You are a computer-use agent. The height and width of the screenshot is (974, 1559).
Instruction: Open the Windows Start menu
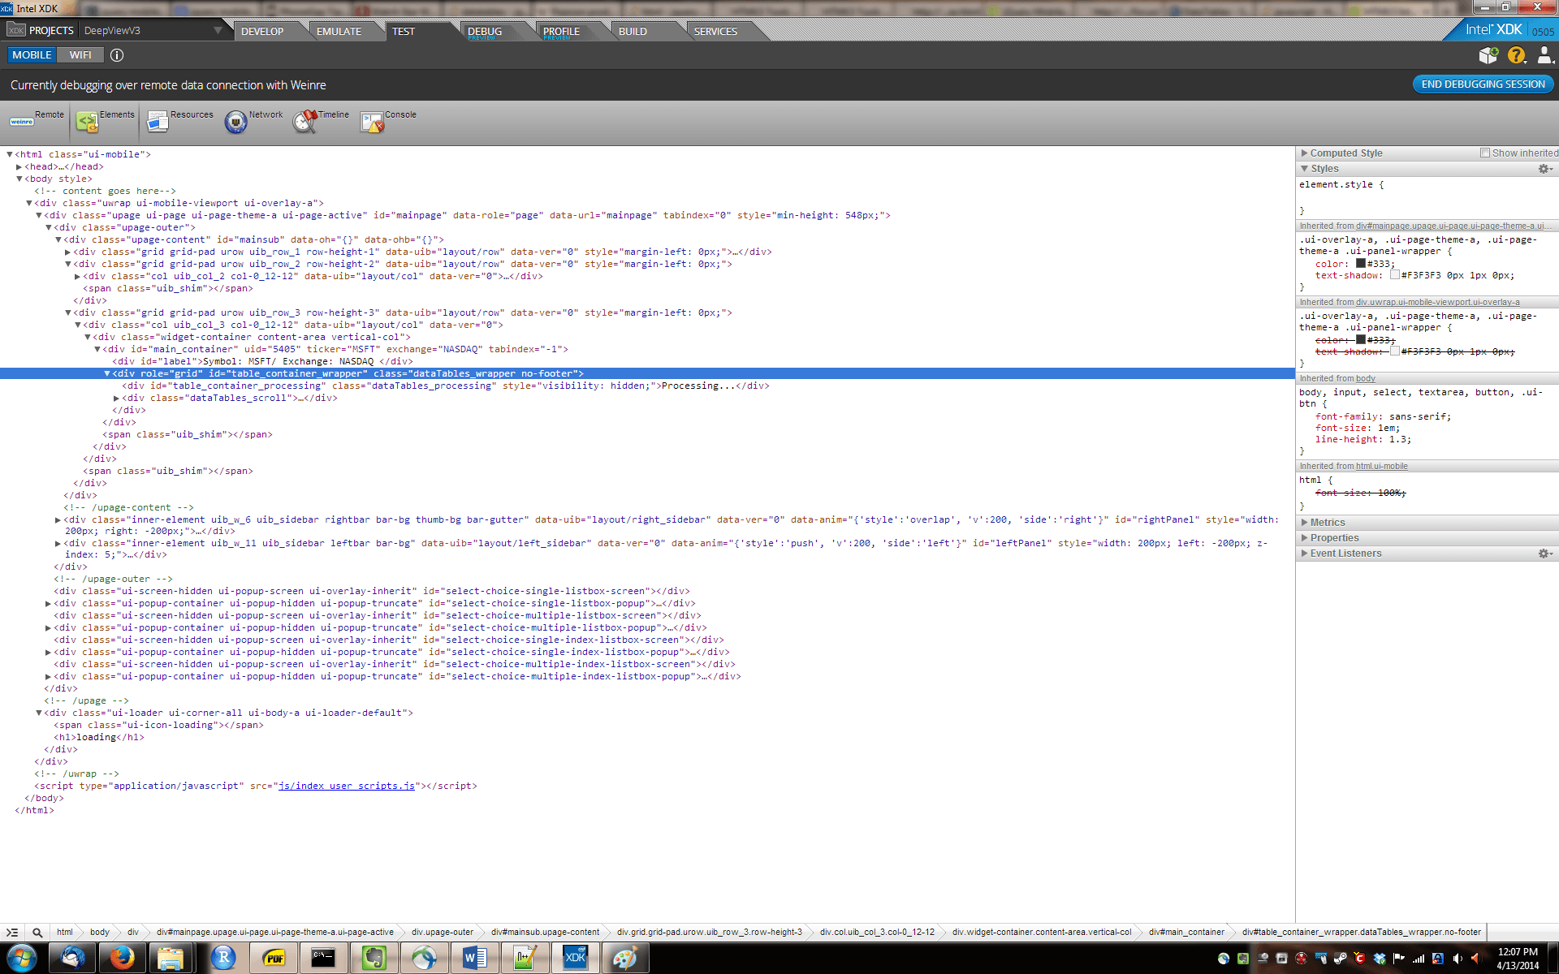pyautogui.click(x=22, y=959)
